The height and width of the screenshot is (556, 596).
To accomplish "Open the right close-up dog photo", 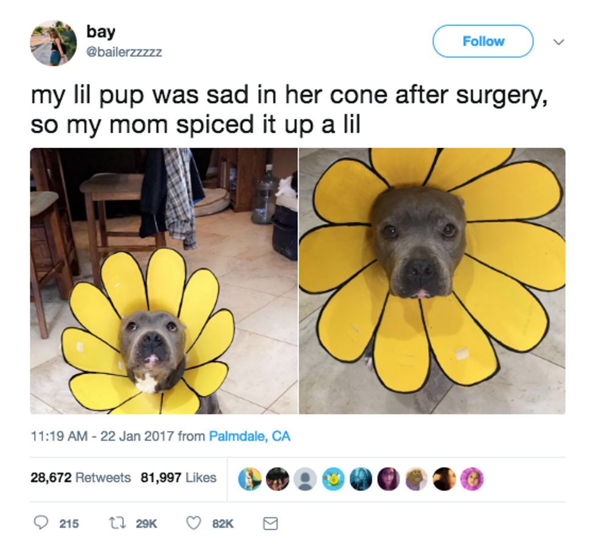I will (432, 281).
